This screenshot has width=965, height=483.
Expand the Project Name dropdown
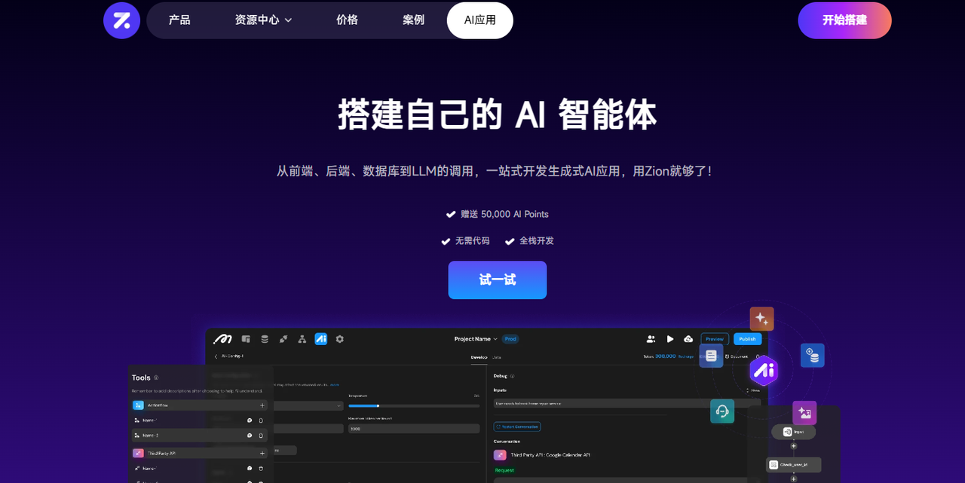[x=476, y=339]
